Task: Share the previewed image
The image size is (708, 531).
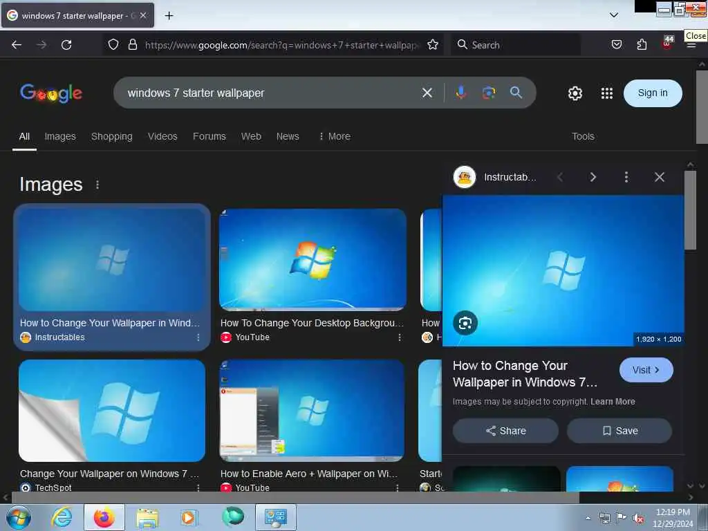Action: [505, 431]
